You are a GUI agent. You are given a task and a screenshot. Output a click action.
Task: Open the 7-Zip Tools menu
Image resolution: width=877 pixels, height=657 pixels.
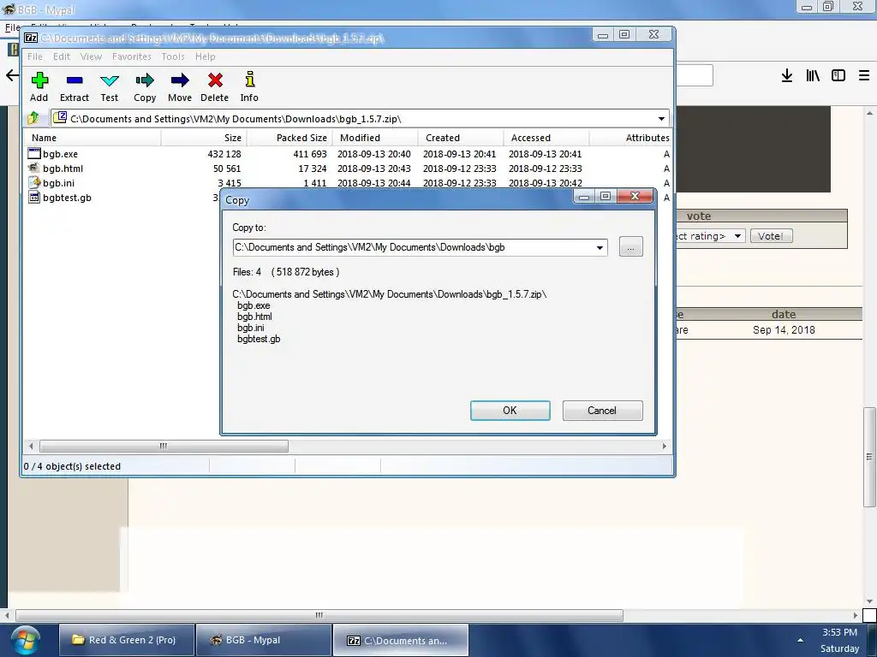click(x=173, y=56)
